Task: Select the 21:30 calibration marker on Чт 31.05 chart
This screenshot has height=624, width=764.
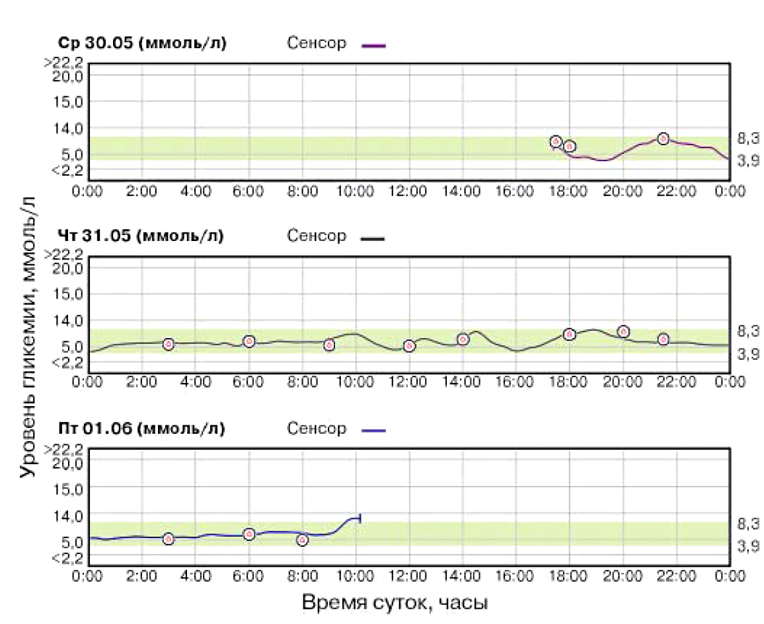Action: 663,339
